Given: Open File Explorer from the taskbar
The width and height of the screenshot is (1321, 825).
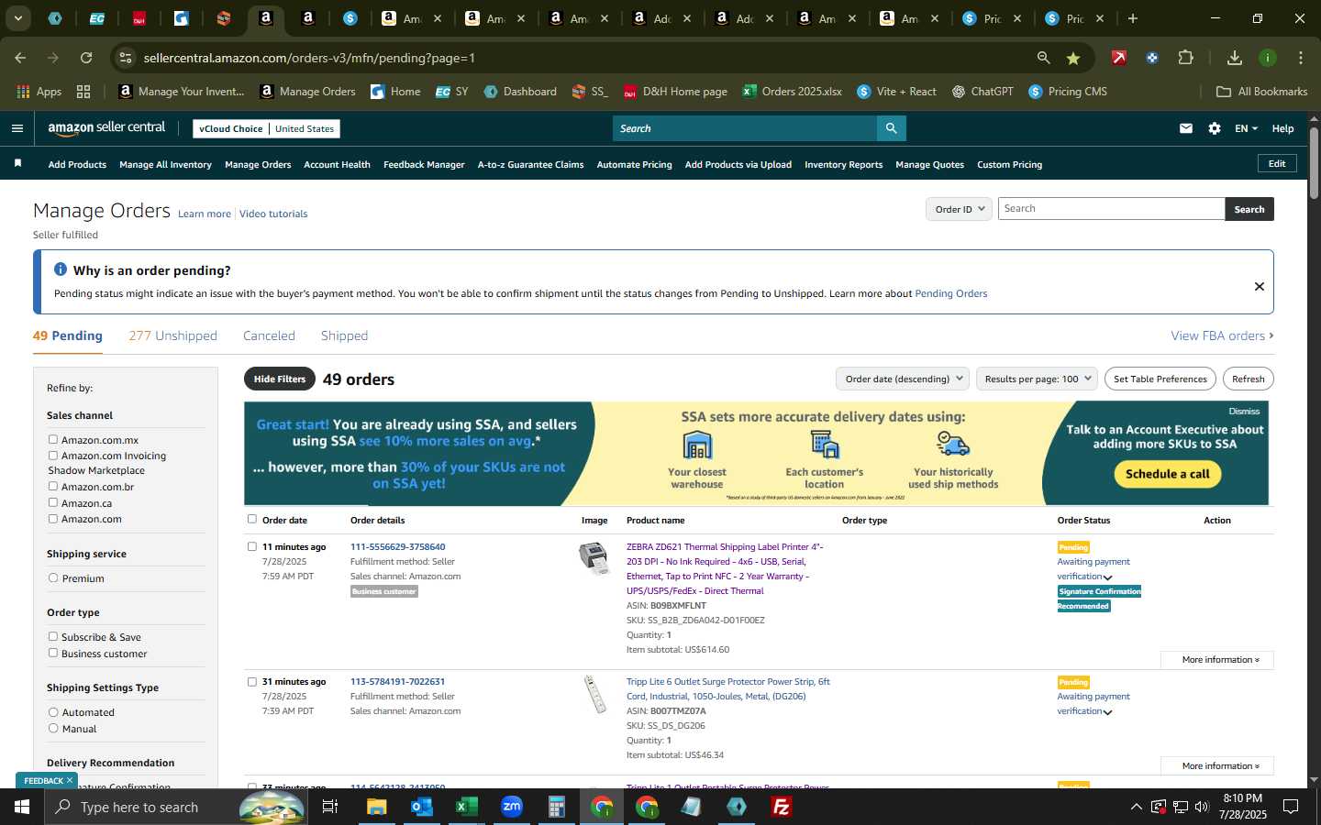Looking at the screenshot, I should tap(377, 807).
